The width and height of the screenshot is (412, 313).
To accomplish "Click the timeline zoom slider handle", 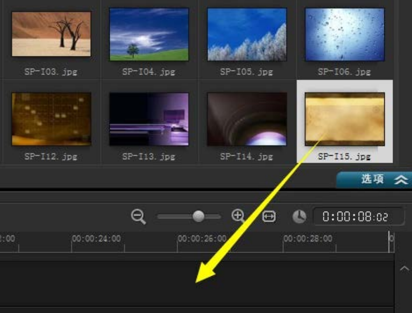I will tap(198, 216).
